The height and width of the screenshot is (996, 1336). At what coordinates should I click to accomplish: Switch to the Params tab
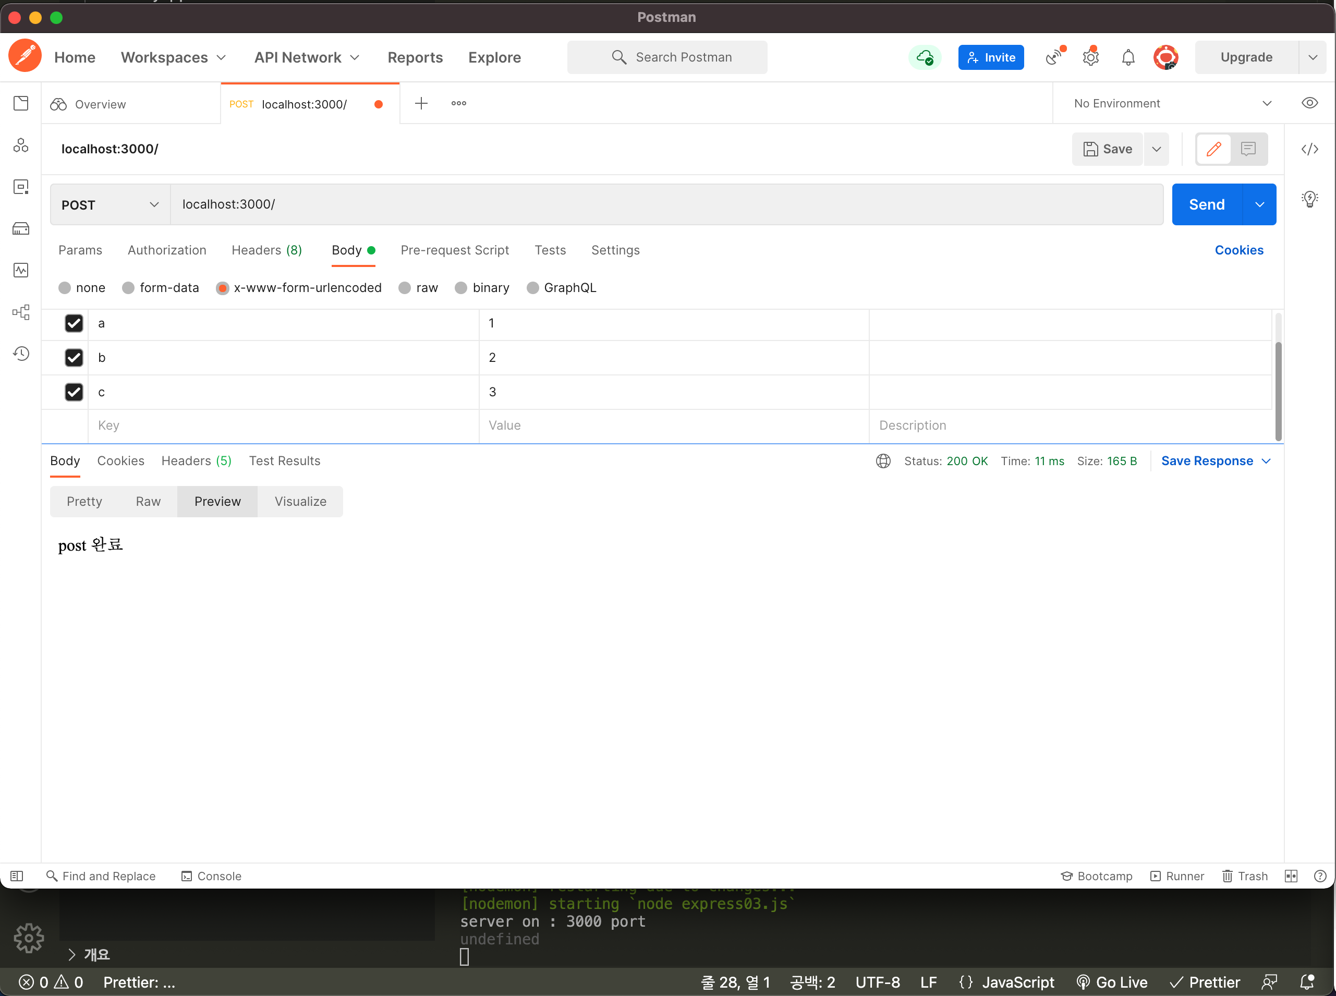click(80, 250)
